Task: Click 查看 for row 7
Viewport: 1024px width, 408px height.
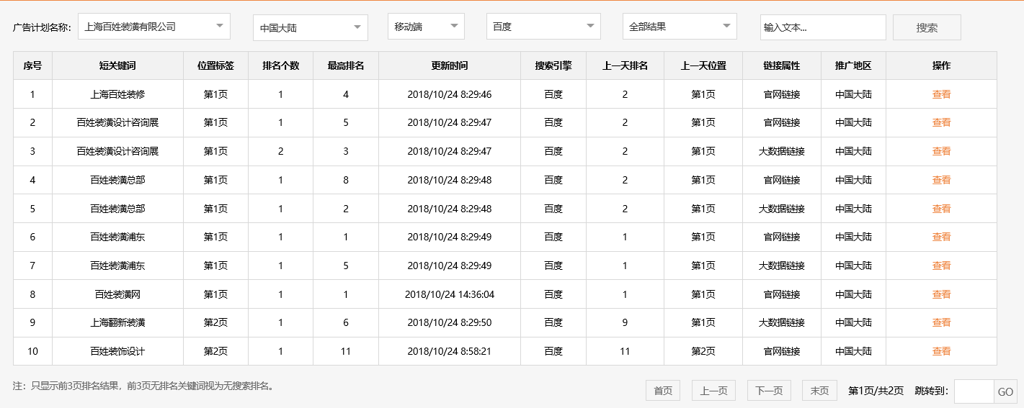Action: tap(941, 266)
